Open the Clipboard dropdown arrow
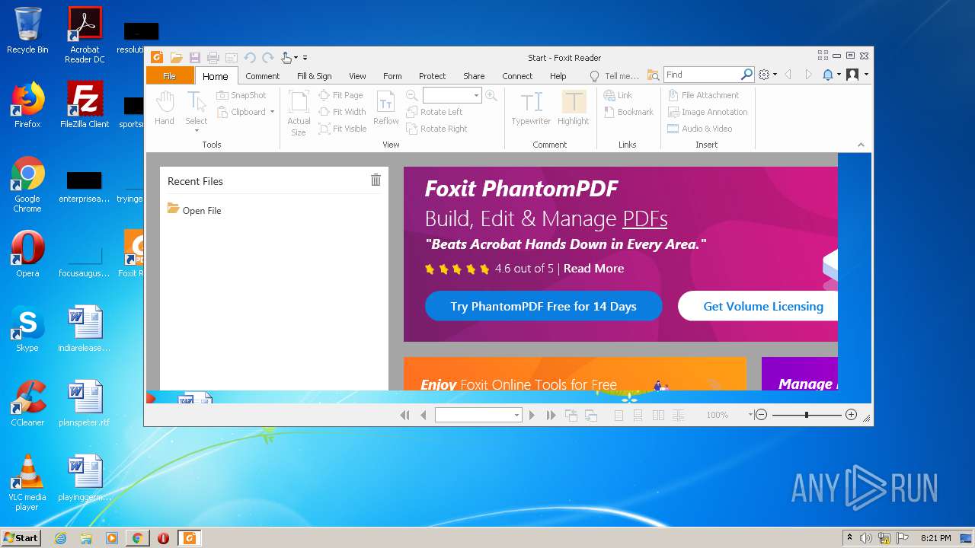The image size is (975, 548). point(272,112)
